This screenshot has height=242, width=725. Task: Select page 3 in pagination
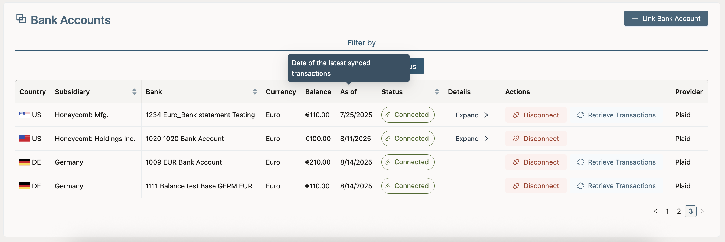click(x=690, y=211)
